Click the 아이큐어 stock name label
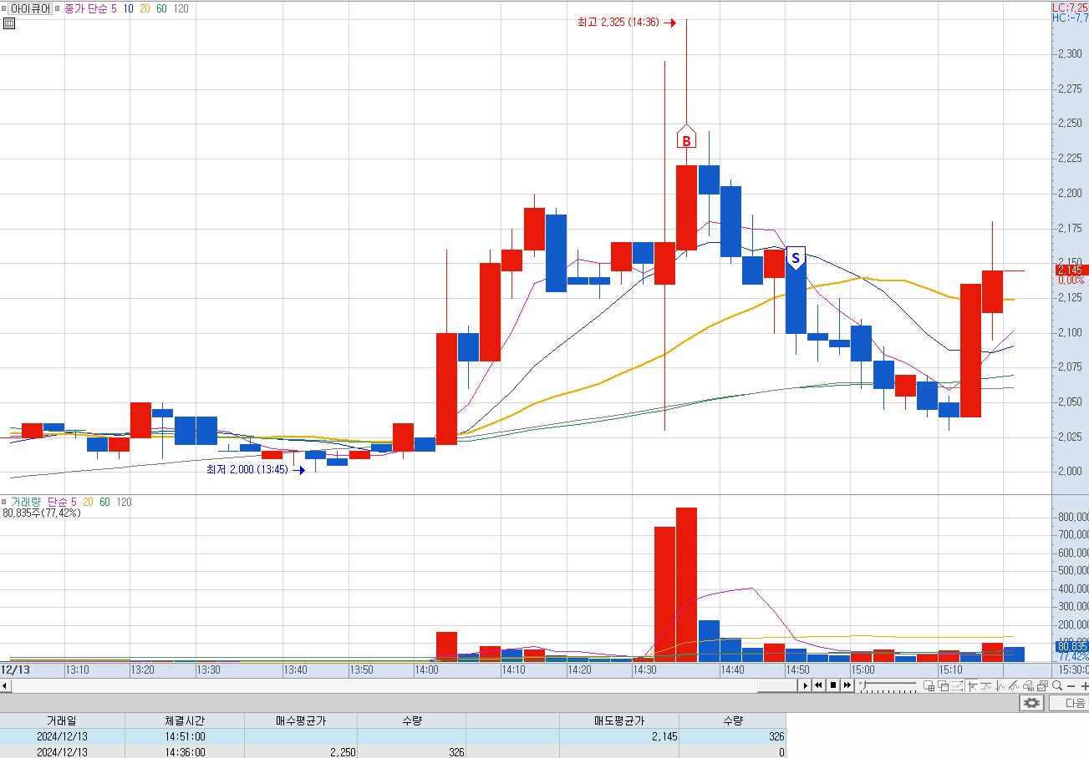The image size is (1089, 758). click(x=30, y=8)
